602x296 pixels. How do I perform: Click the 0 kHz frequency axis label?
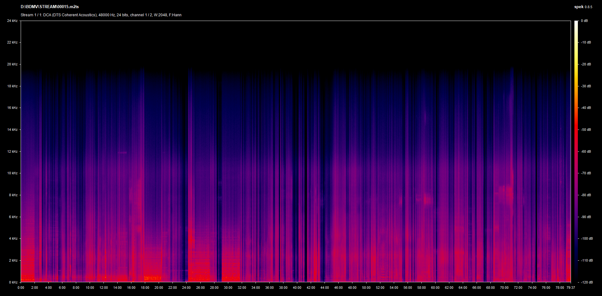(13, 282)
